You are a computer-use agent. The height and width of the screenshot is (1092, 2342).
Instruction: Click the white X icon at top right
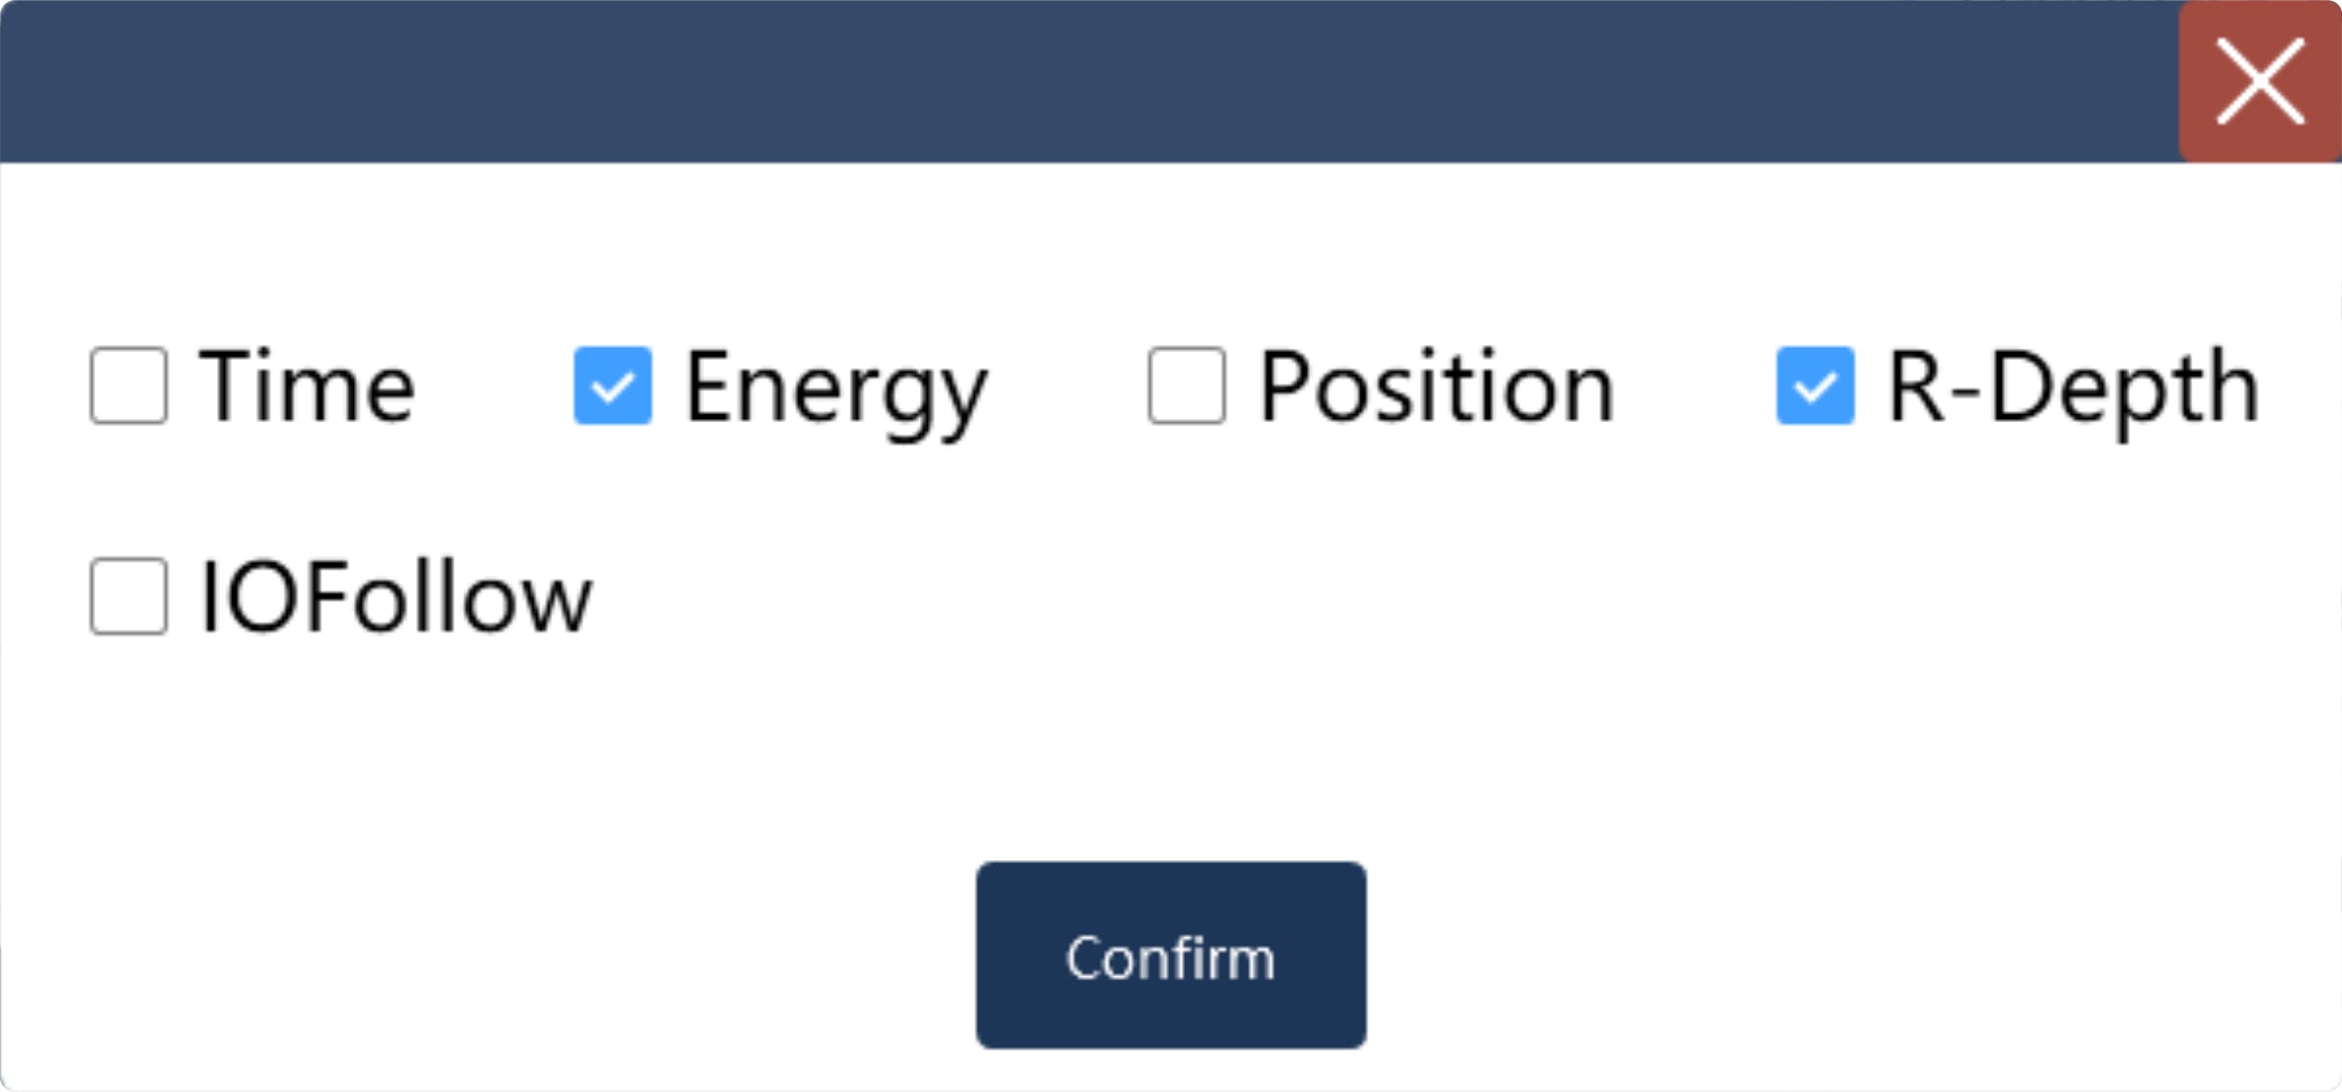(x=2260, y=81)
